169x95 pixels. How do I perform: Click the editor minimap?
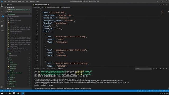point(162,12)
